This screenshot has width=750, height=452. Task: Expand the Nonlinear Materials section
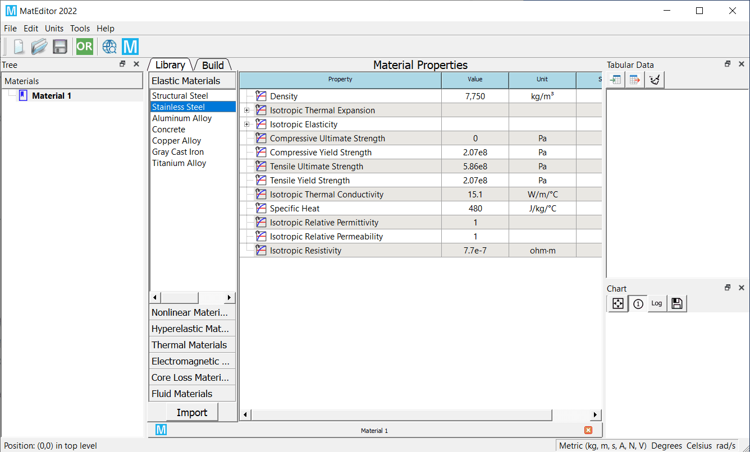(x=193, y=312)
